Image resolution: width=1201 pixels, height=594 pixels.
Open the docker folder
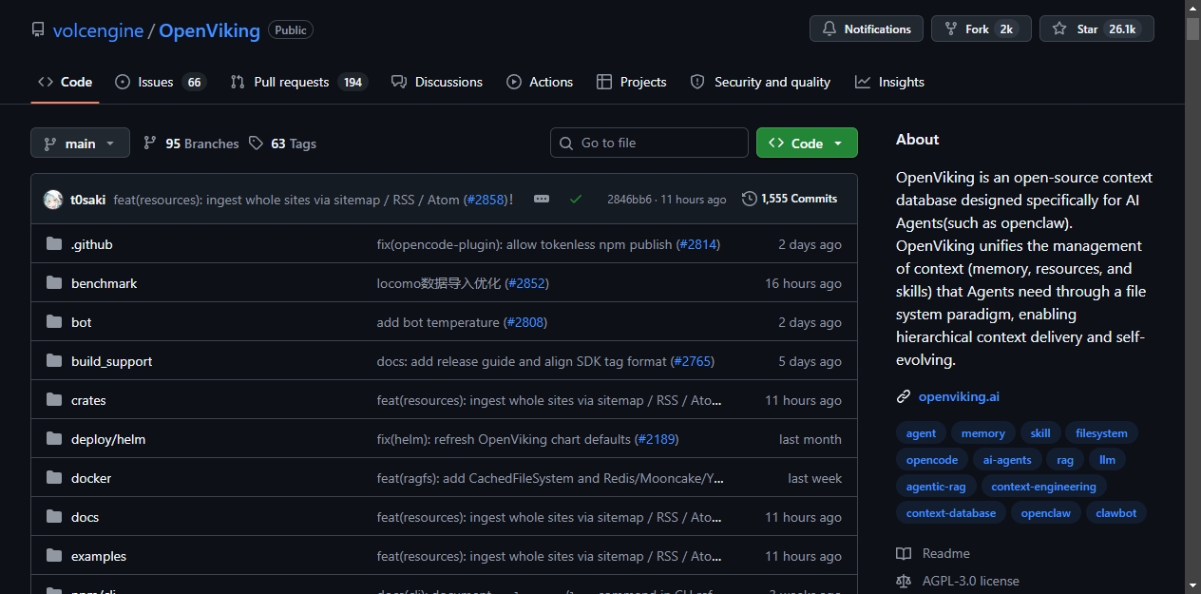click(91, 478)
